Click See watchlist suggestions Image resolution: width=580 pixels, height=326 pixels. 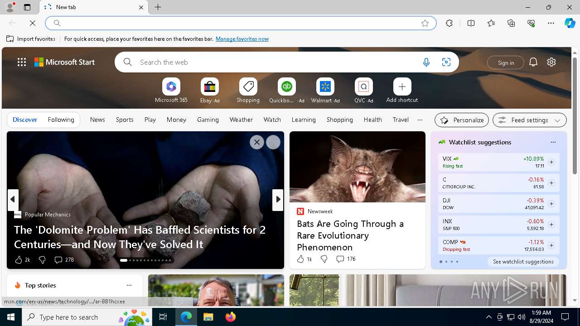[523, 262]
